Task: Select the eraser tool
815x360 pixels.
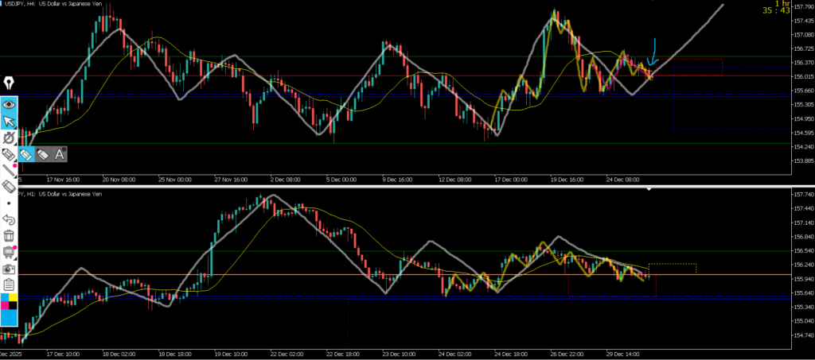Action: pyautogui.click(x=10, y=187)
